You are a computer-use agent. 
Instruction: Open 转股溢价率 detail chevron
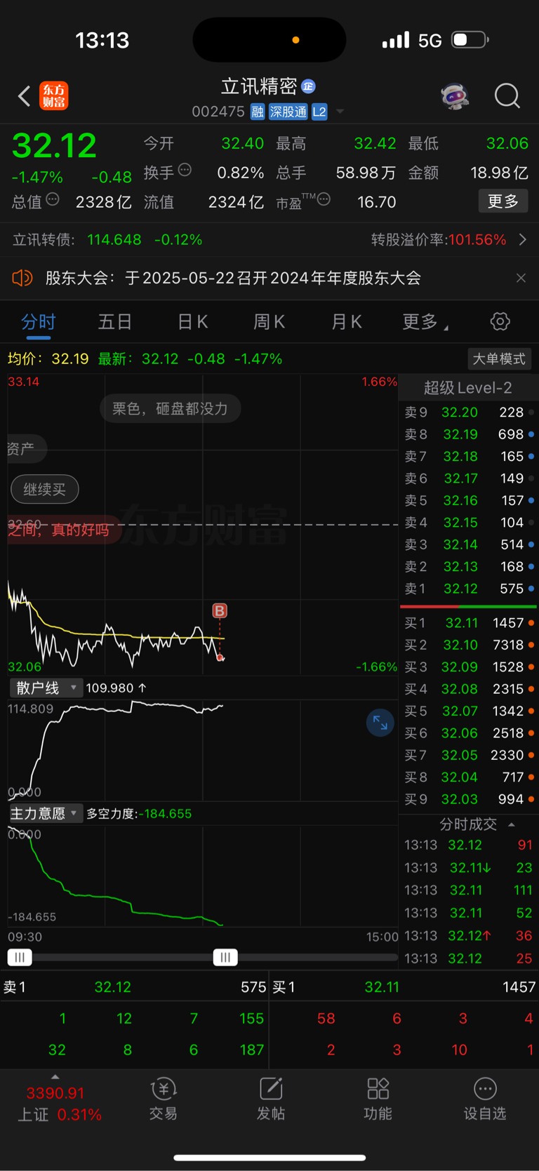522,240
